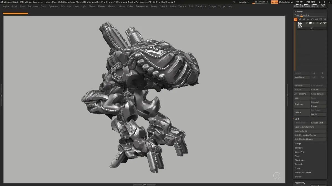Click the Del All button
The width and height of the screenshot is (332, 186).
click(318, 115)
